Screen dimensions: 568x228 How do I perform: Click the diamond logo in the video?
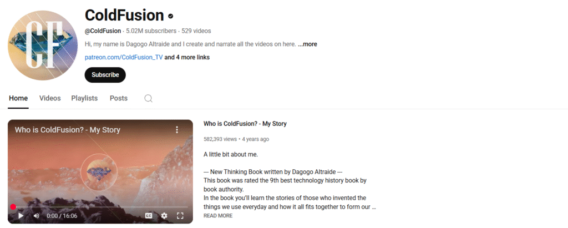[100, 171]
